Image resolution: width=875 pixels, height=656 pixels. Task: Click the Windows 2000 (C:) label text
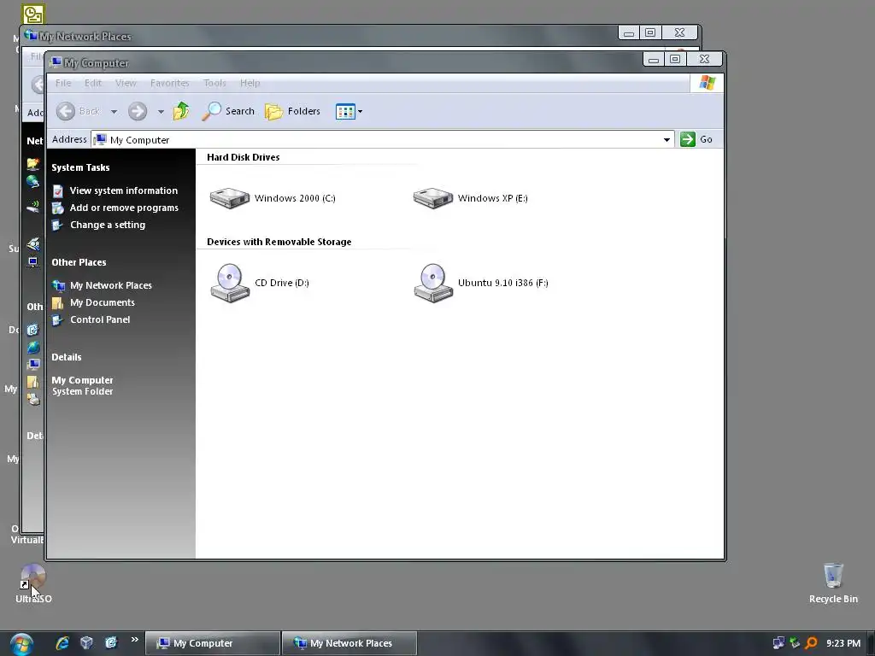pos(295,198)
